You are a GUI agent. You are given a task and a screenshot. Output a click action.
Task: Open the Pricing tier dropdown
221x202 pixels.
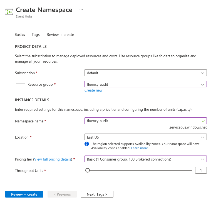coord(146,159)
